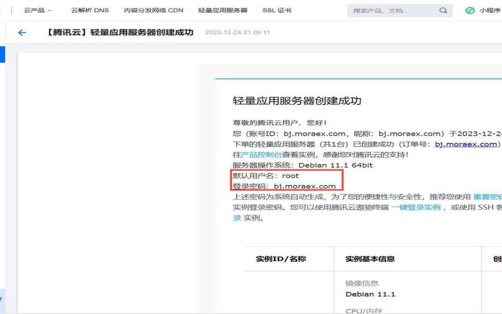Select the Debian 11.1 image value

[x=370, y=294]
